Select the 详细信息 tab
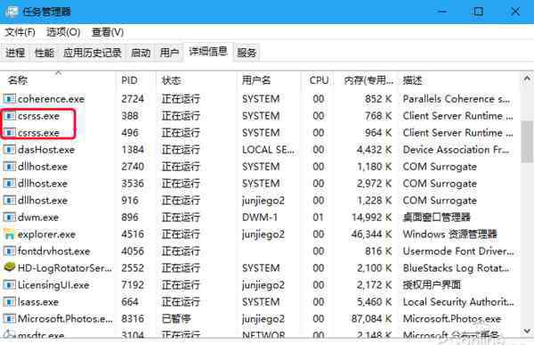The width and height of the screenshot is (534, 345). click(208, 52)
